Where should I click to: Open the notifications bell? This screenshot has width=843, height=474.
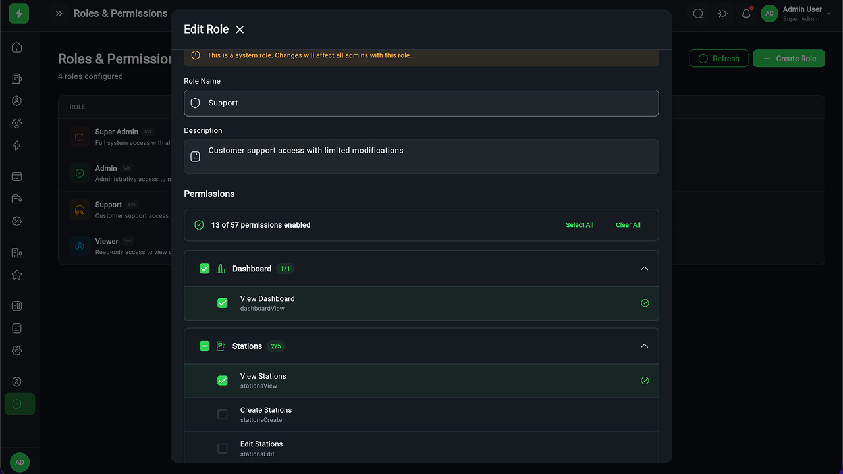click(x=746, y=14)
